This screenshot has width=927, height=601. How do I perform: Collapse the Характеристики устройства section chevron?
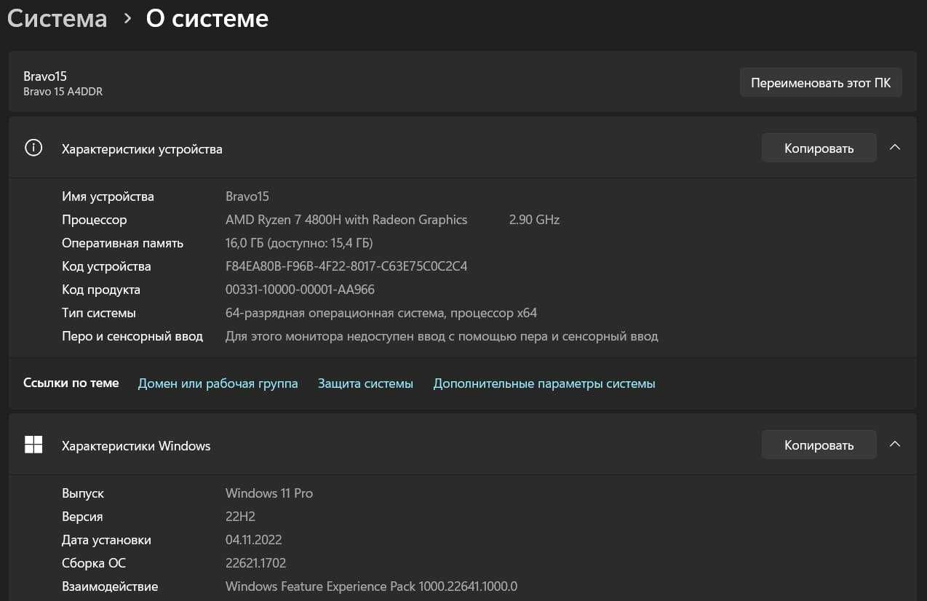point(895,148)
